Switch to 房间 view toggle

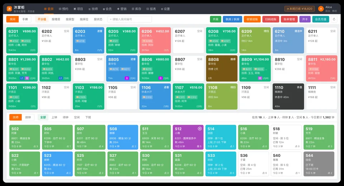(13, 19)
